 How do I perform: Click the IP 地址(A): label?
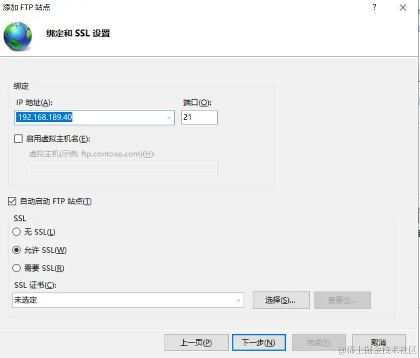coord(34,102)
